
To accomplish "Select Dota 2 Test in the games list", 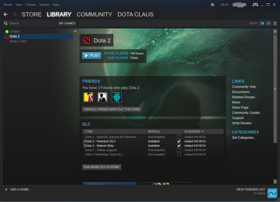I will pos(18,41).
